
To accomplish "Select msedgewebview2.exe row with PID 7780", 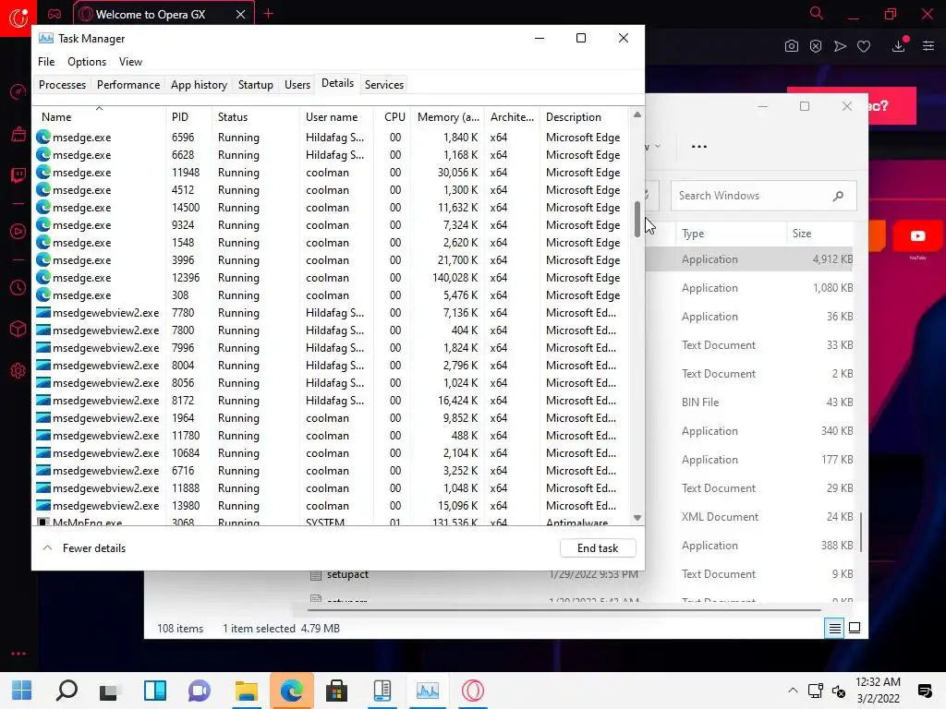I will coord(331,313).
